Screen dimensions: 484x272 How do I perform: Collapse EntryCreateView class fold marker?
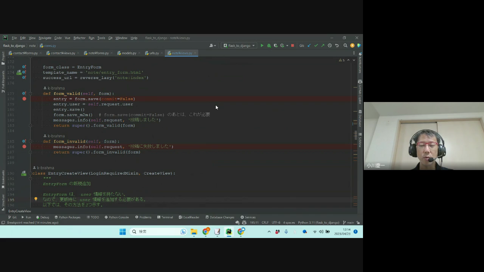tap(31, 173)
